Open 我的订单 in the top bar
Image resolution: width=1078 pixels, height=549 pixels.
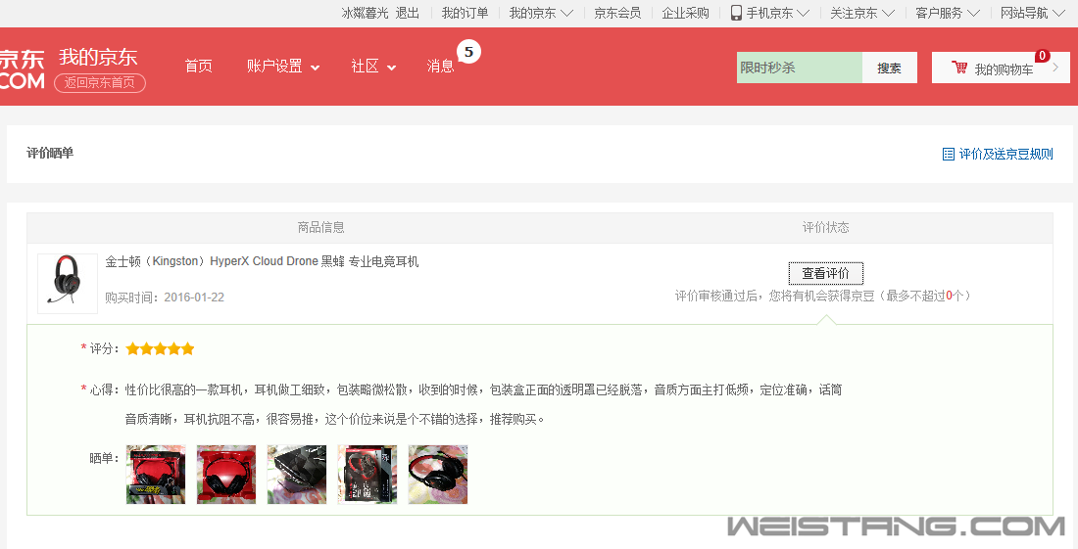[465, 13]
